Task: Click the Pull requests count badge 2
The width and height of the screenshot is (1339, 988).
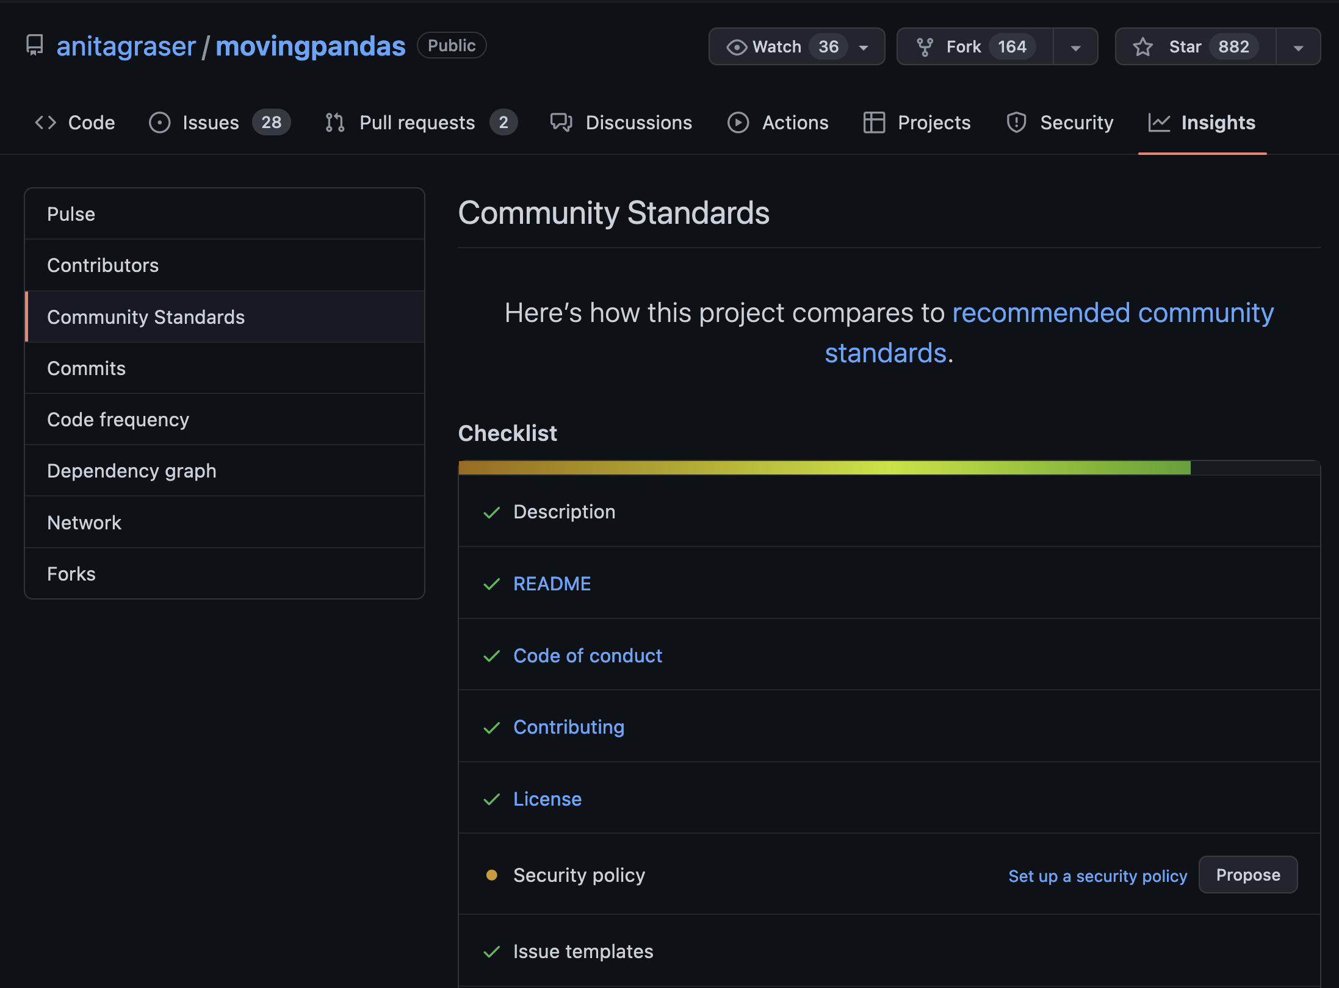Action: tap(503, 123)
